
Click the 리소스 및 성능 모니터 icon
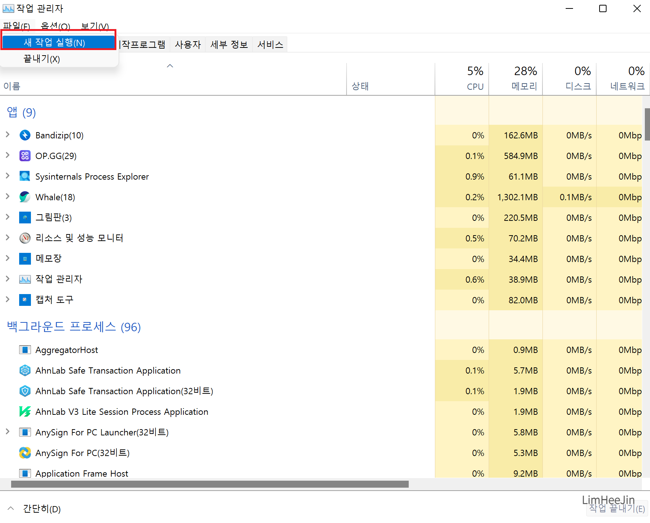coord(25,238)
